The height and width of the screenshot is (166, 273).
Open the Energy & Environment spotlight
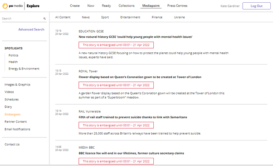[x=24, y=69]
